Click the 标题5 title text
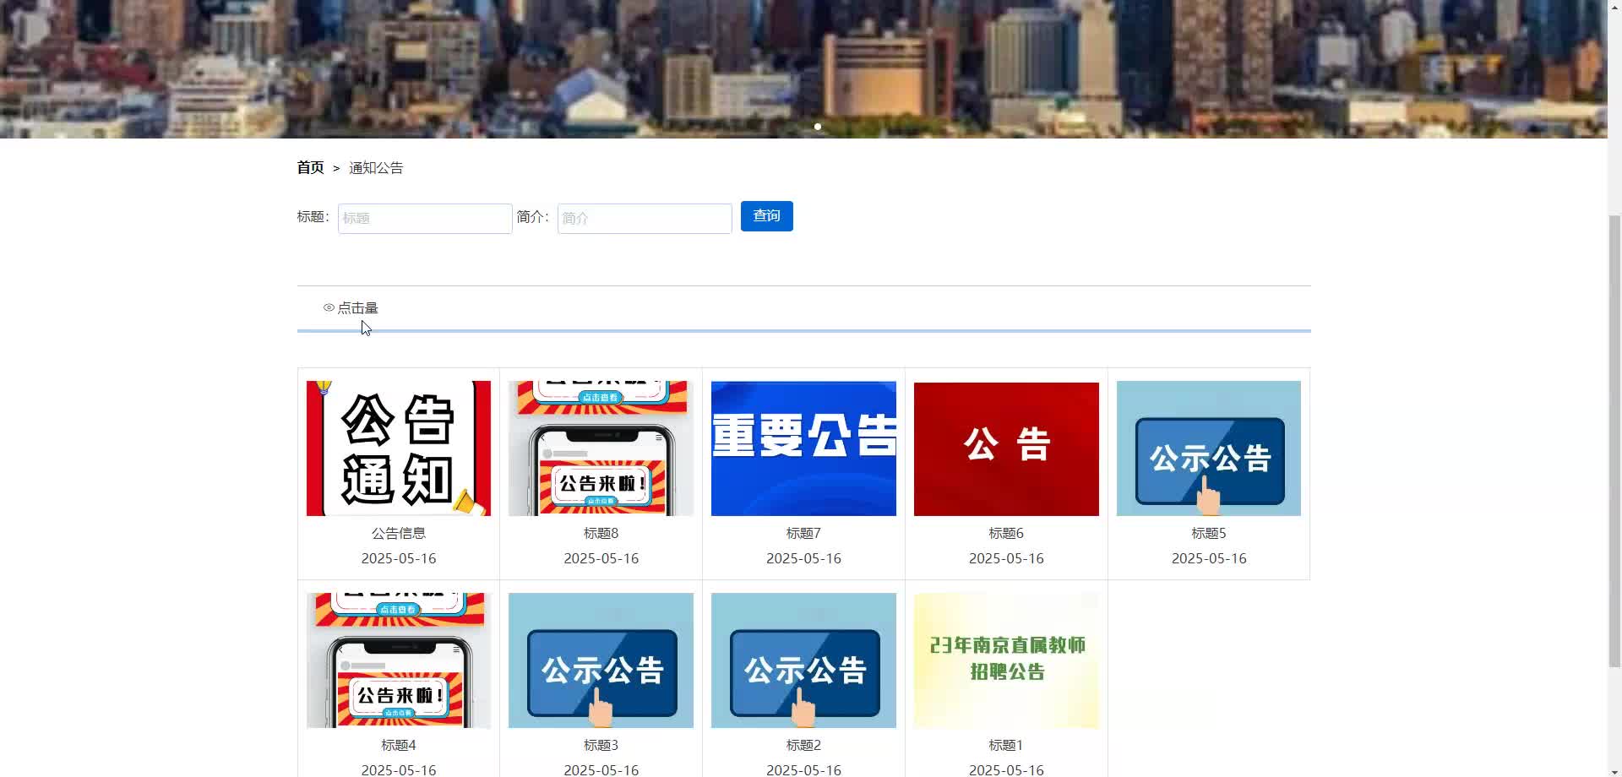 tap(1209, 534)
